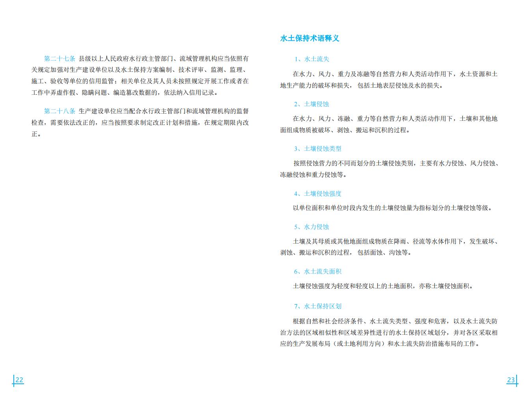Click the heading 水土保持术语释义

coord(310,38)
